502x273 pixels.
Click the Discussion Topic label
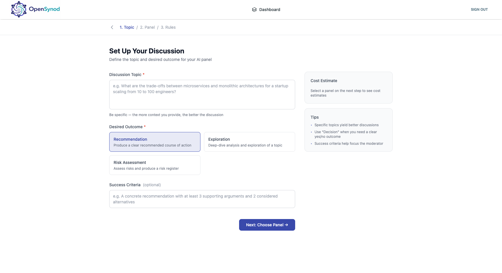click(125, 75)
